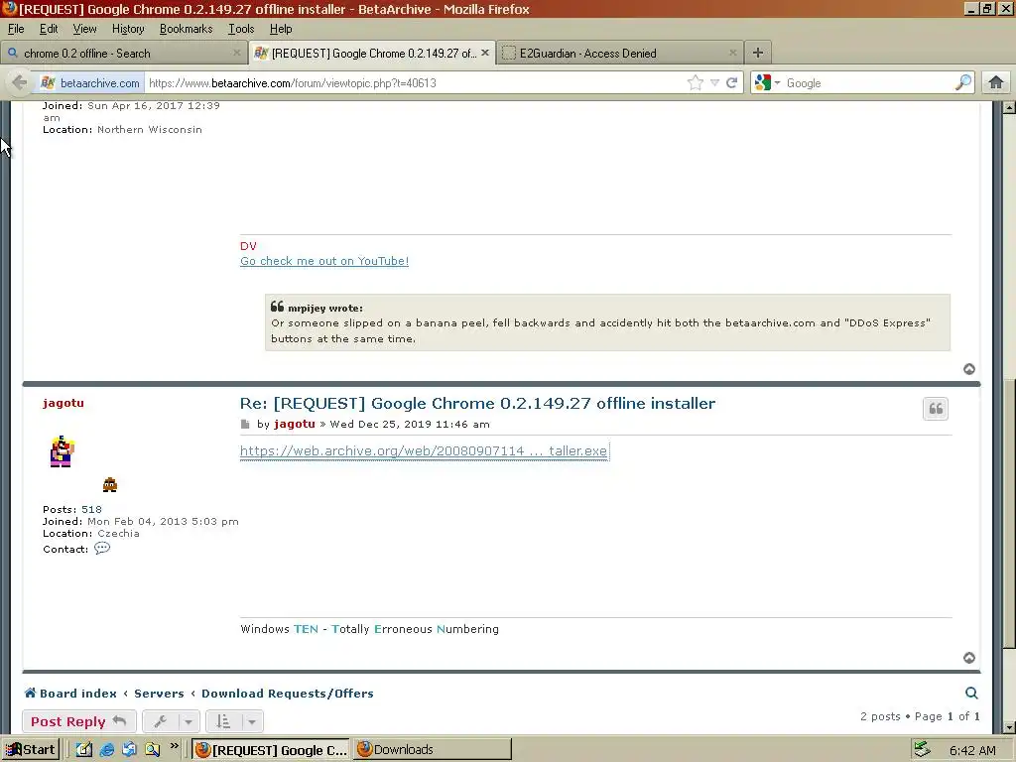Open jagotu author link beside the post date

pyautogui.click(x=294, y=424)
